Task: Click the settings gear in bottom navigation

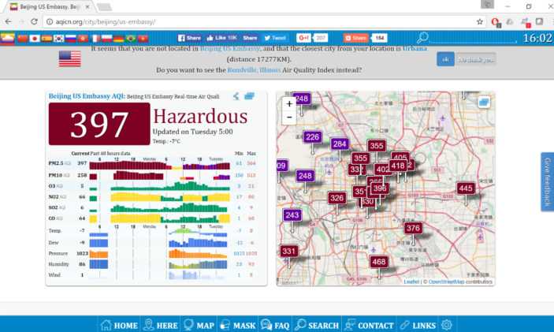Action: (447, 325)
